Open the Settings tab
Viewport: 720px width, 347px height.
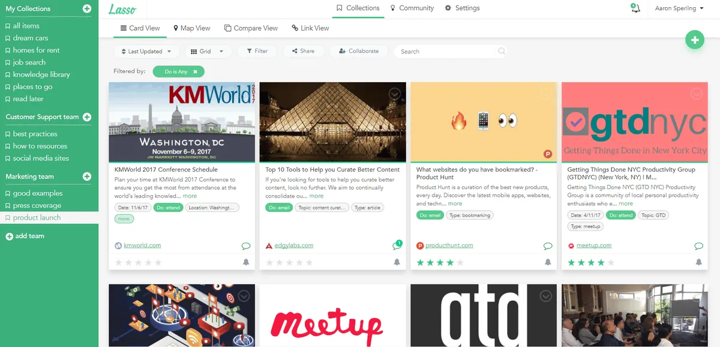click(462, 8)
